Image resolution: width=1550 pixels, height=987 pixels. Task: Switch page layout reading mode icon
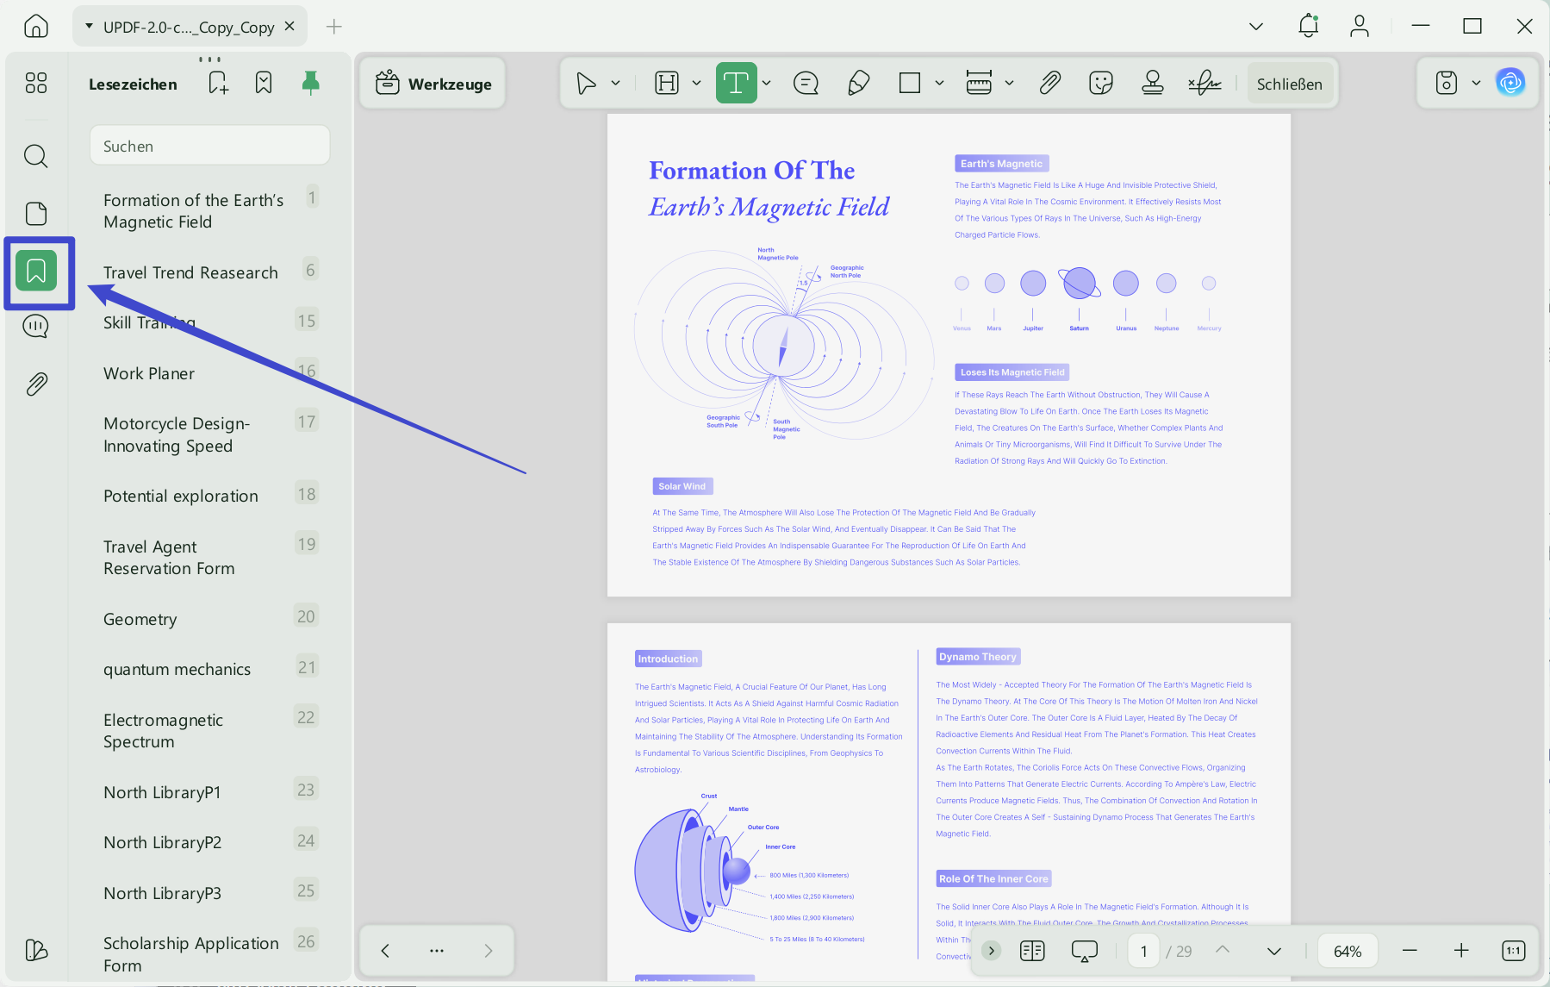[x=1032, y=951]
